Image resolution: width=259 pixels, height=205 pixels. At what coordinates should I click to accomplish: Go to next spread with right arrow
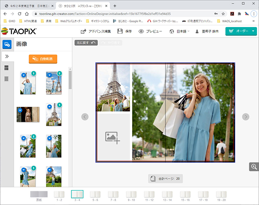pos(246,117)
